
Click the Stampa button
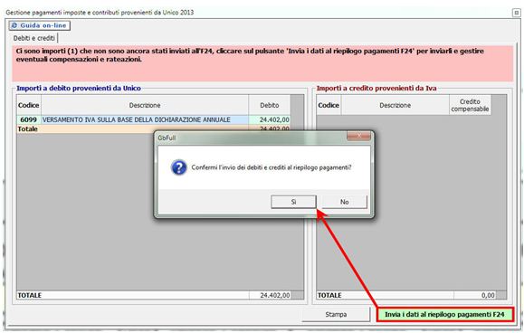tap(336, 314)
